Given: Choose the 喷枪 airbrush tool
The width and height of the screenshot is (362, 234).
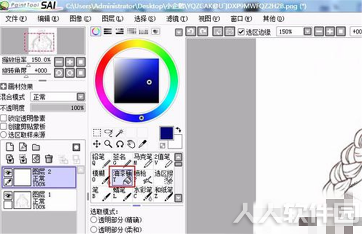Looking at the screenshot, I should pyautogui.click(x=143, y=177).
